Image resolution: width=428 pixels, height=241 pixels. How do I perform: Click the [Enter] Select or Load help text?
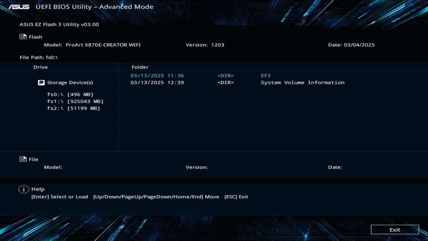[60, 196]
